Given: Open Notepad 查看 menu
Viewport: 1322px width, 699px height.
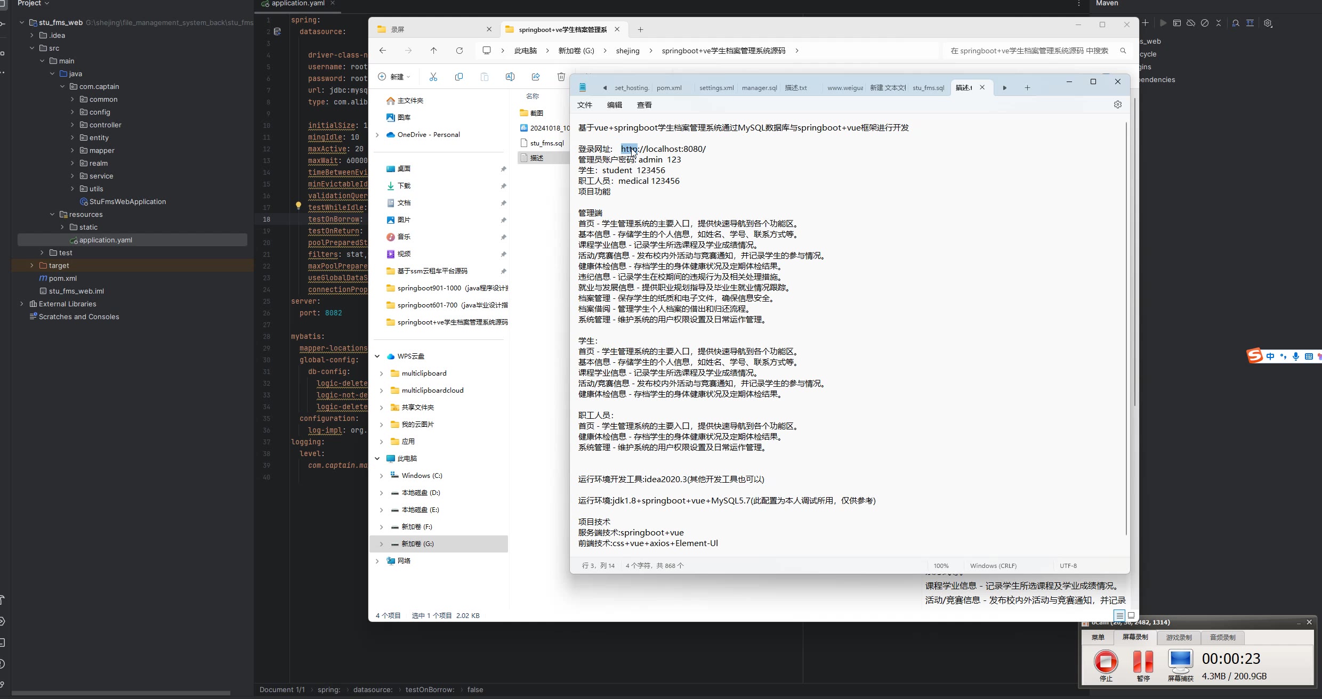Looking at the screenshot, I should [644, 105].
